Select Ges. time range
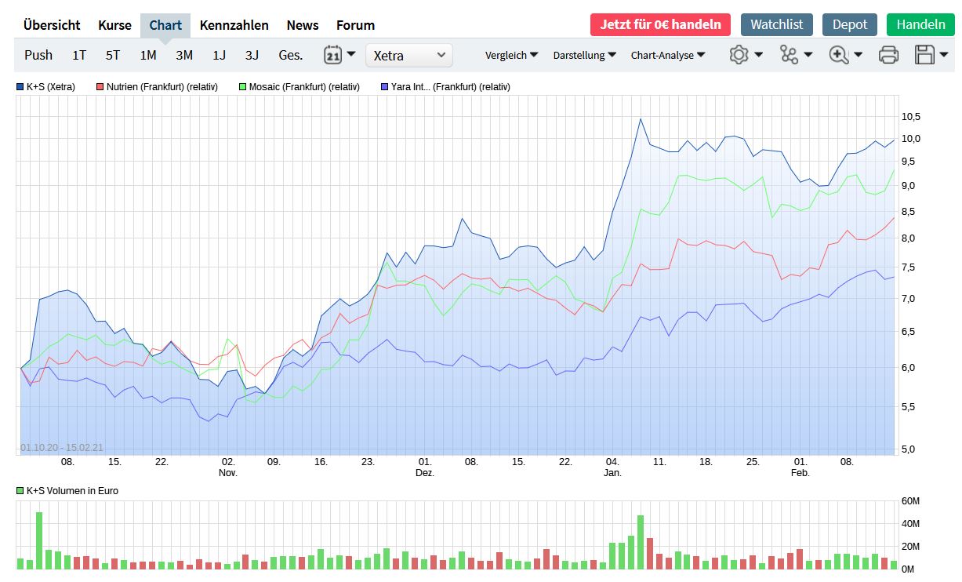The image size is (962, 582). coord(291,55)
